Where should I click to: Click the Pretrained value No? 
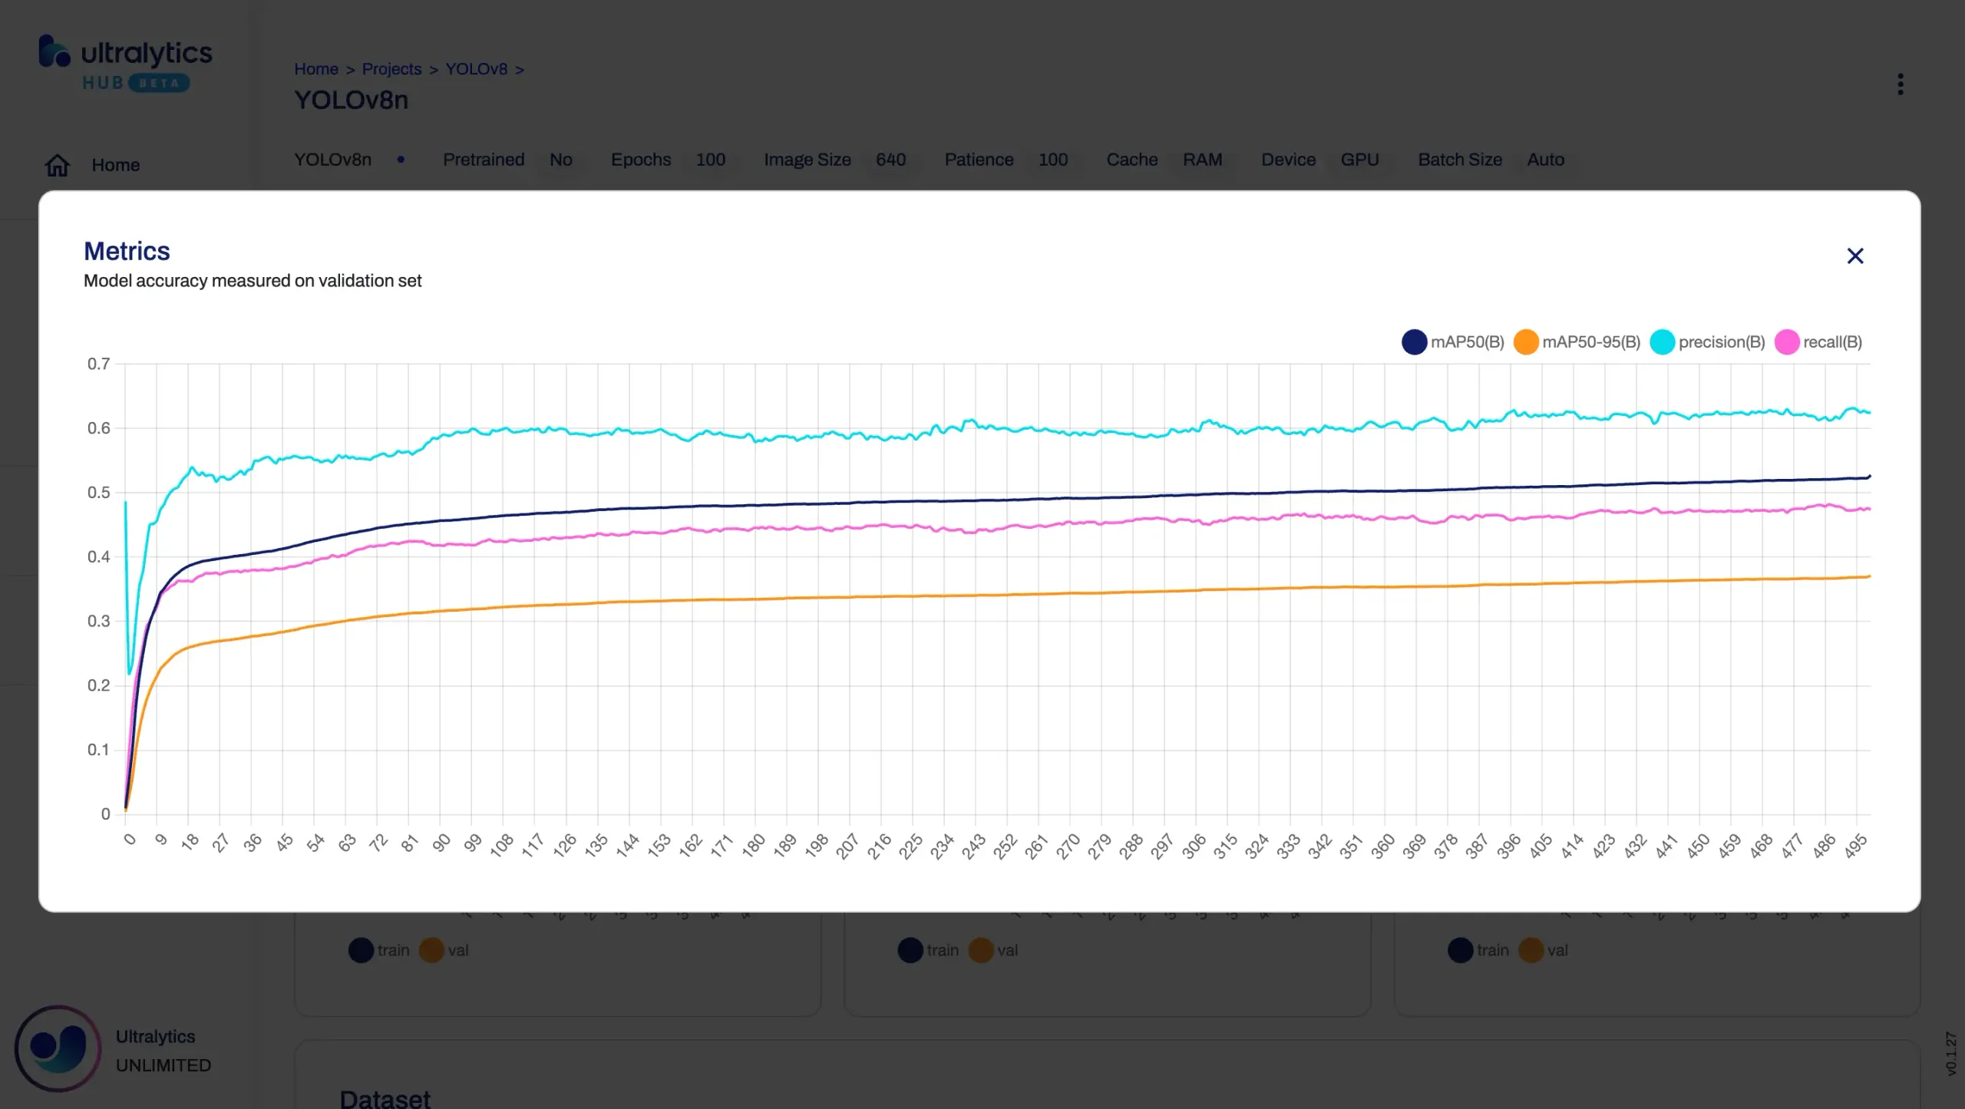pos(561,160)
